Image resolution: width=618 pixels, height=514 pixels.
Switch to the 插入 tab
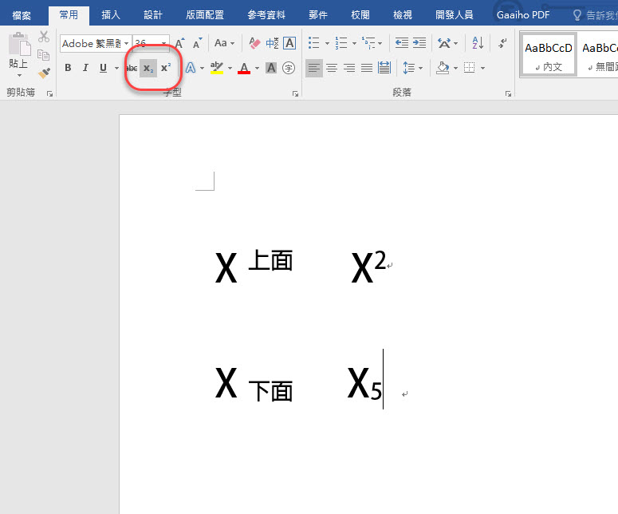click(111, 14)
